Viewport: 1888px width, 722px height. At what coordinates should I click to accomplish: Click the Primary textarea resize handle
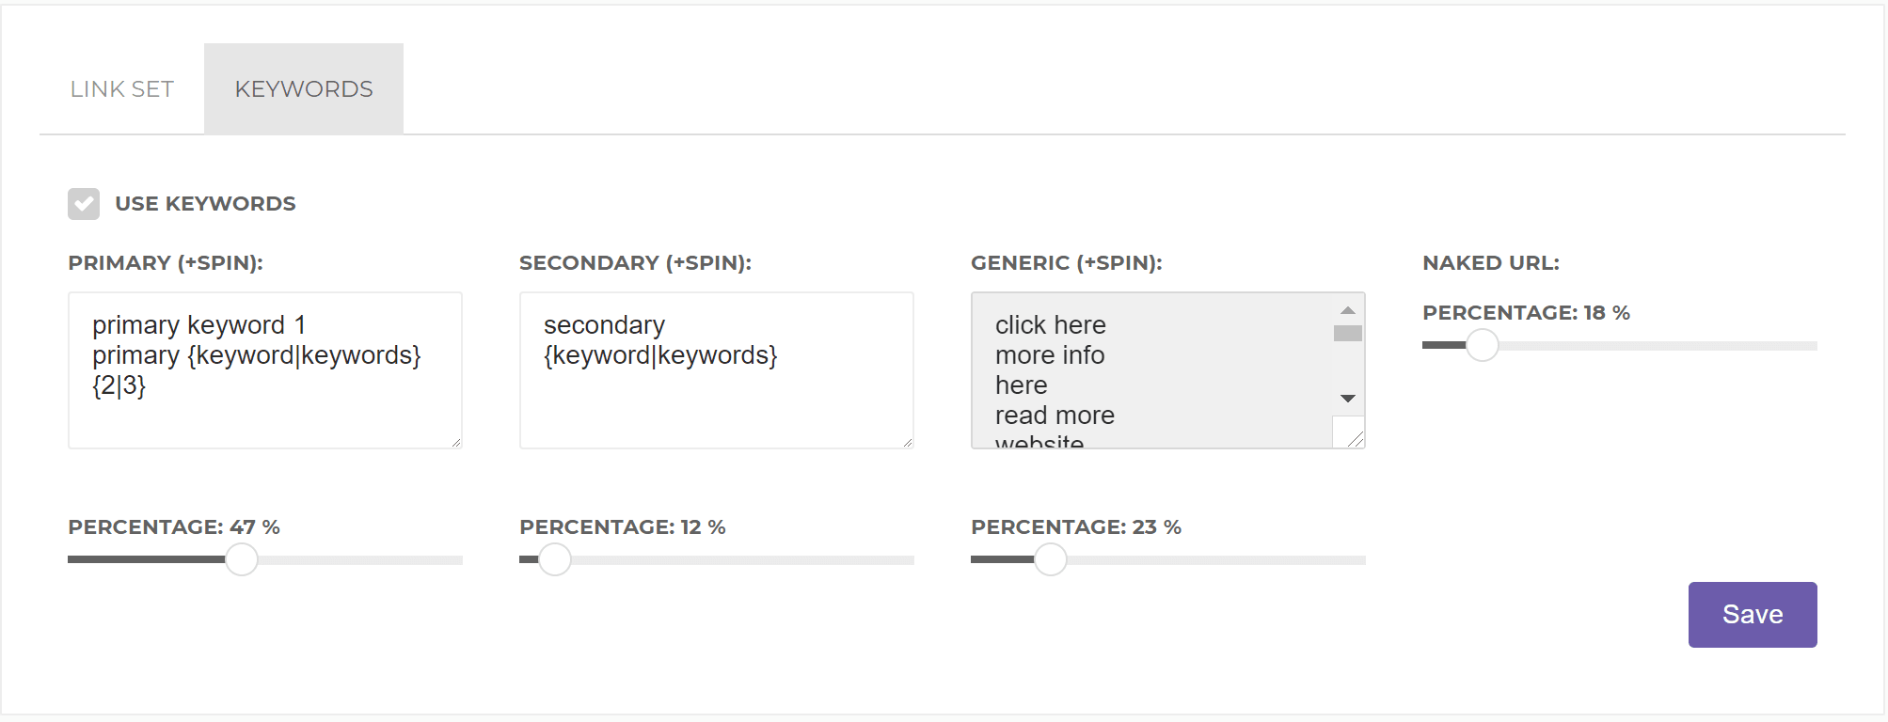pyautogui.click(x=456, y=443)
